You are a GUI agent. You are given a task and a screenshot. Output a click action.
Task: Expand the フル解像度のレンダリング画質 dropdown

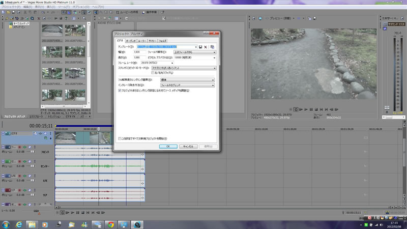(x=187, y=80)
